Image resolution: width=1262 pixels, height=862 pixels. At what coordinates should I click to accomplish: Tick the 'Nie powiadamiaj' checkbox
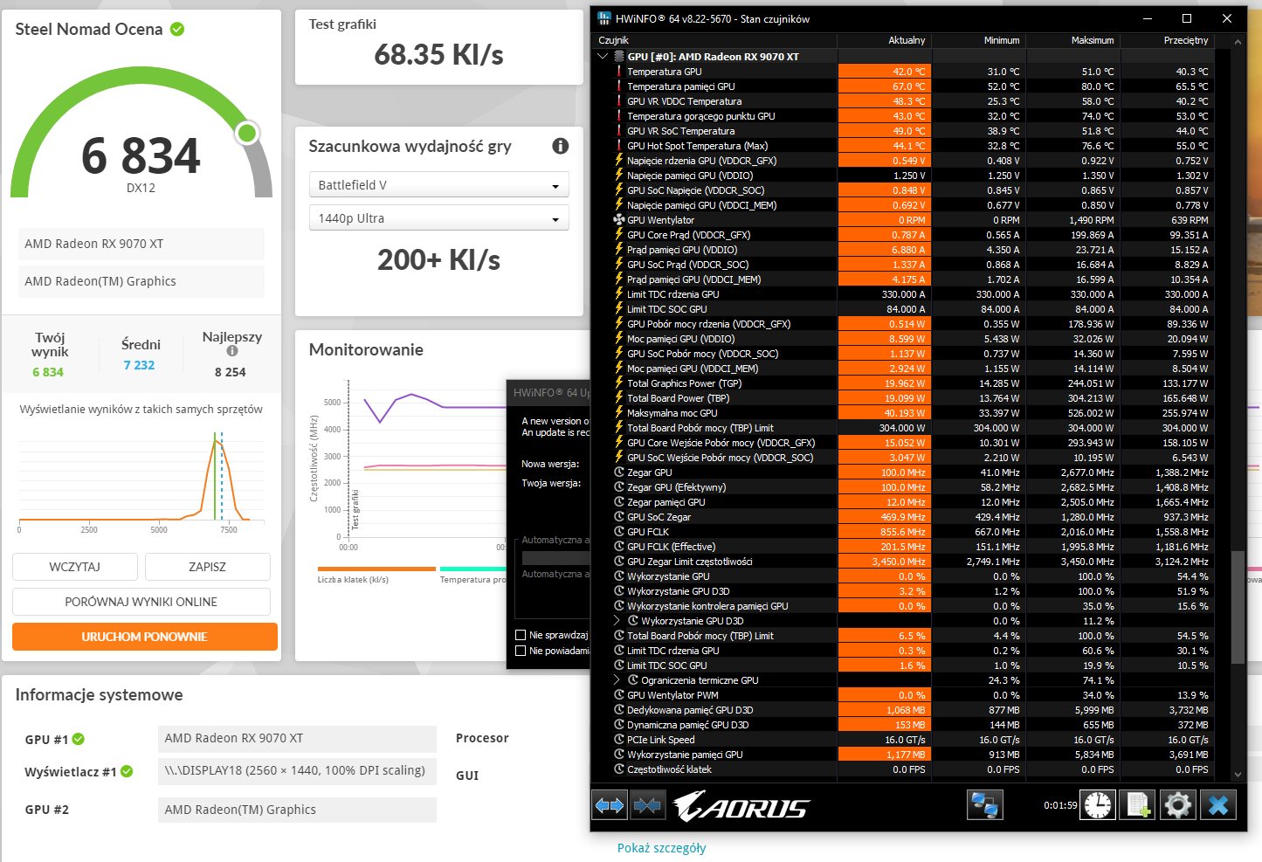pyautogui.click(x=521, y=651)
